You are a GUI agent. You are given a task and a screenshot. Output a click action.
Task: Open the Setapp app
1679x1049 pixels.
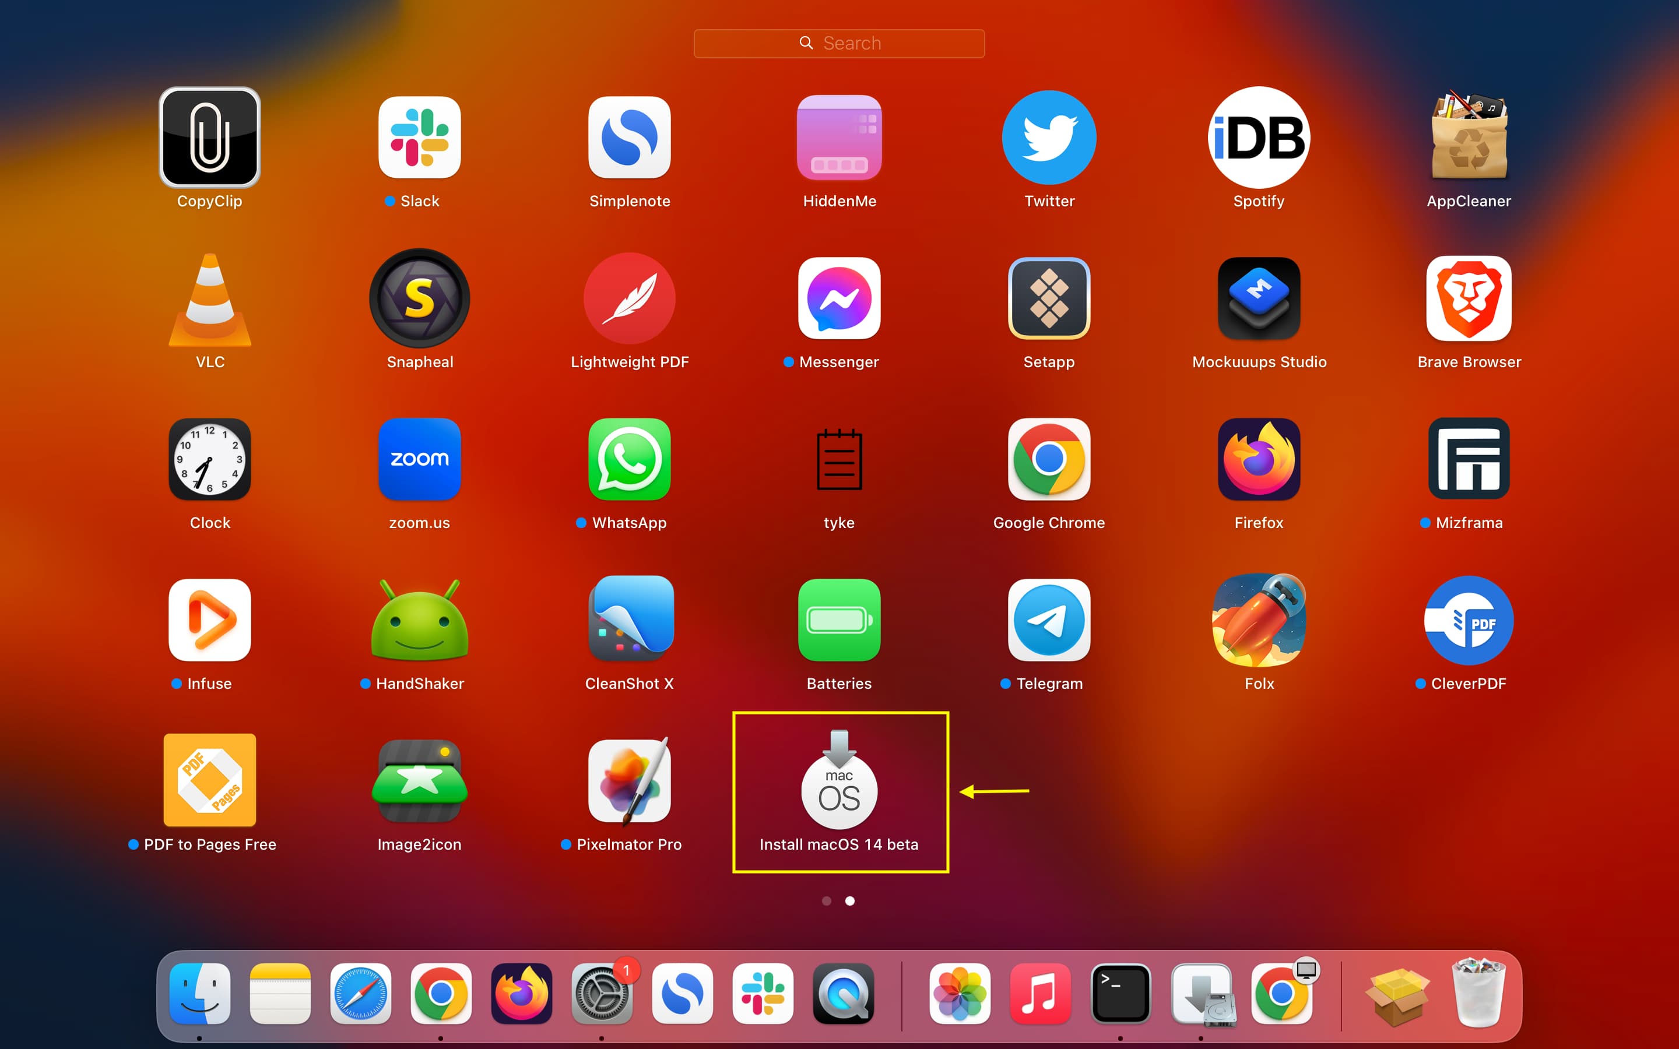tap(1049, 298)
